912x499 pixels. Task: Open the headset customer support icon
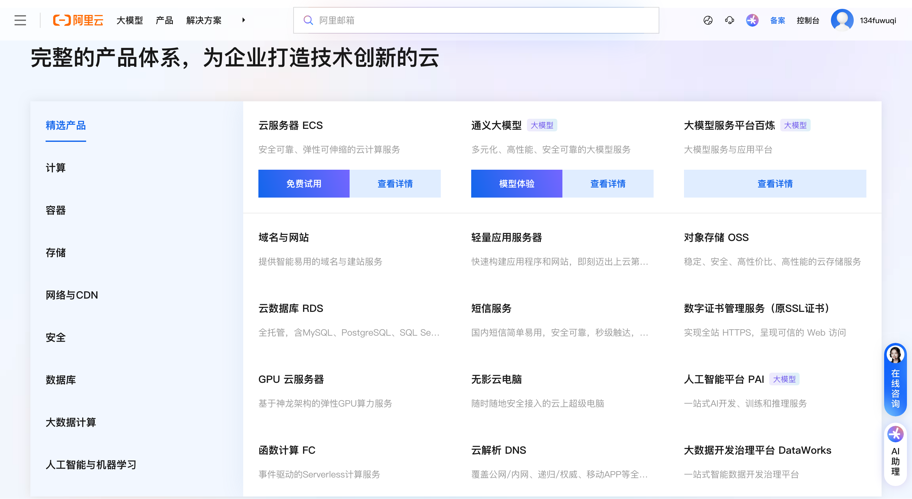click(729, 20)
